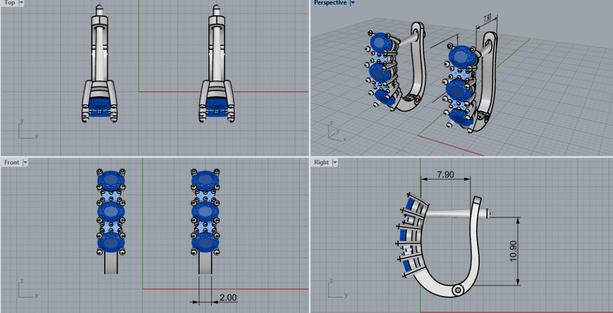
Task: Pick middle blue gem of left earring in Front
Action: (x=110, y=211)
